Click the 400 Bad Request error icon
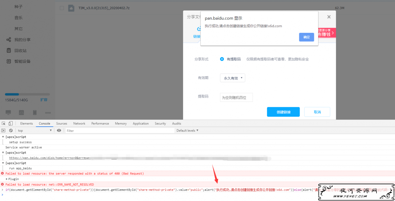Viewport: 395px width, 201px height. click(x=2, y=174)
